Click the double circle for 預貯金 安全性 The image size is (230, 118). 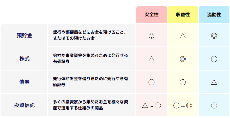152,36
